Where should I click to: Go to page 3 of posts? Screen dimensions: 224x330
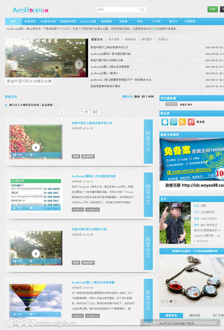[75, 112]
